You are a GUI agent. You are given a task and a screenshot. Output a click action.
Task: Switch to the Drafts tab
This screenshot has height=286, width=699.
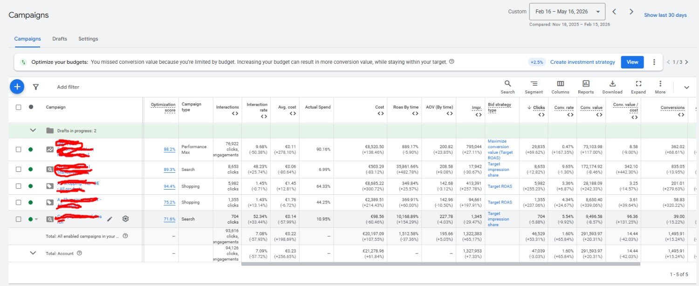[60, 39]
